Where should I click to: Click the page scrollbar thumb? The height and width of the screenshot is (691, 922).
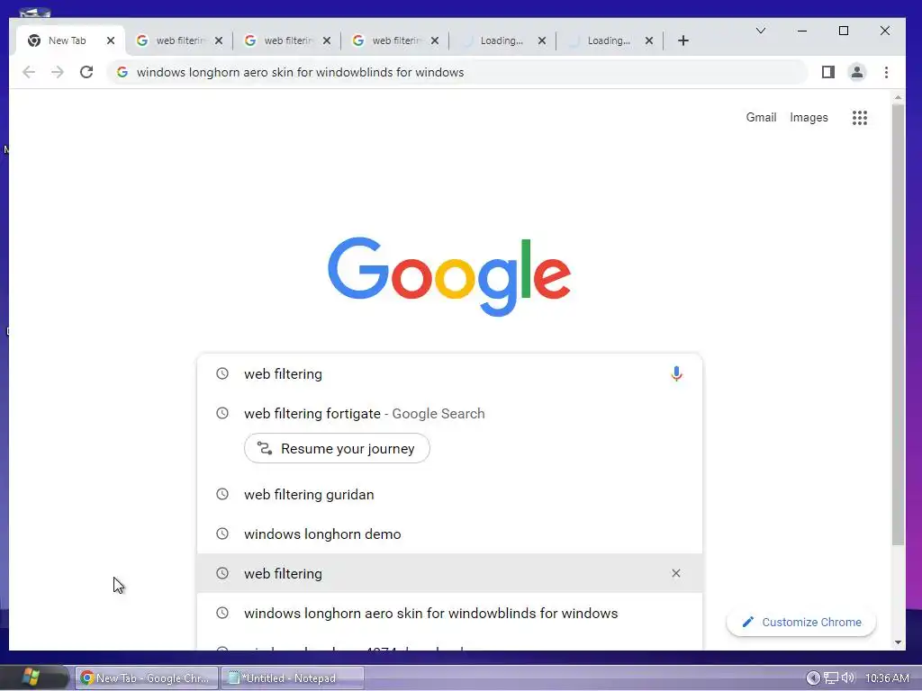(x=898, y=324)
